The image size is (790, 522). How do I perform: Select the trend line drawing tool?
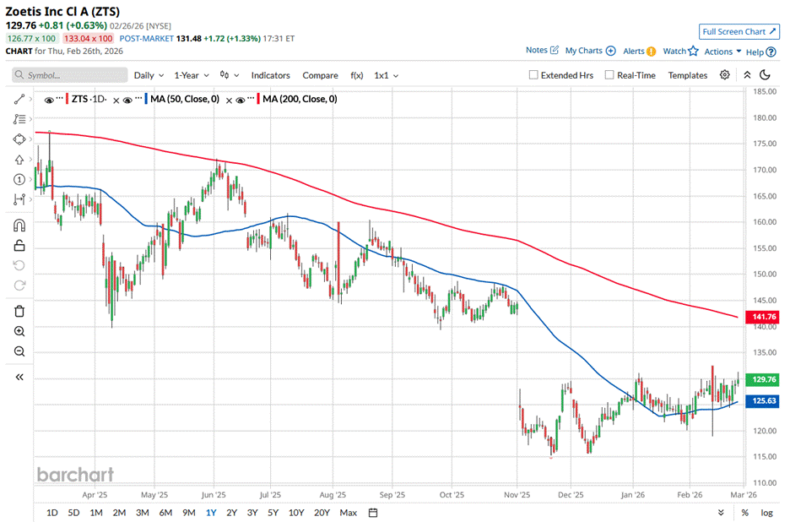[19, 100]
